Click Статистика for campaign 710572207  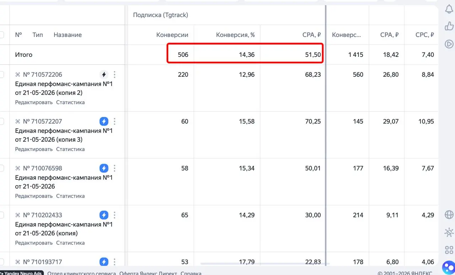tap(70, 149)
